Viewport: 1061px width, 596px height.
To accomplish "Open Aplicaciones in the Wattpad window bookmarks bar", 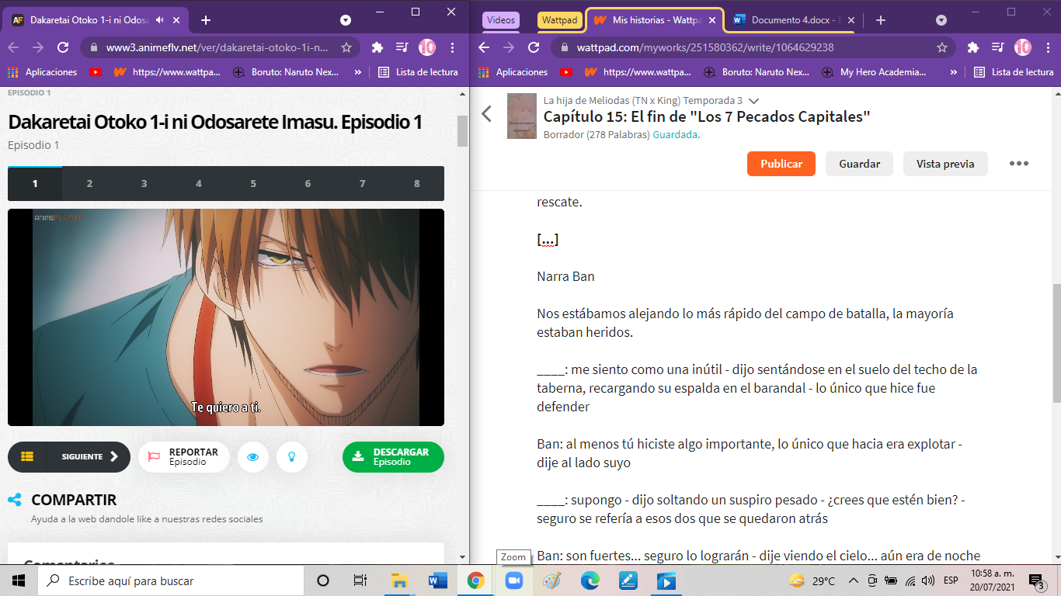I will 511,72.
